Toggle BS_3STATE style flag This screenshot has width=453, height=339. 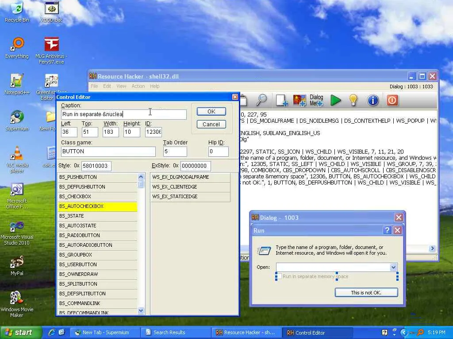98,216
